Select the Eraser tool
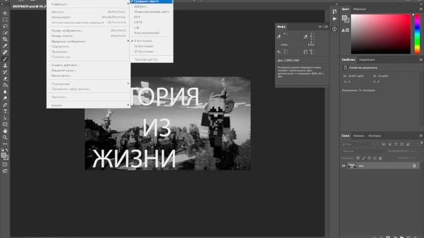 5,79
